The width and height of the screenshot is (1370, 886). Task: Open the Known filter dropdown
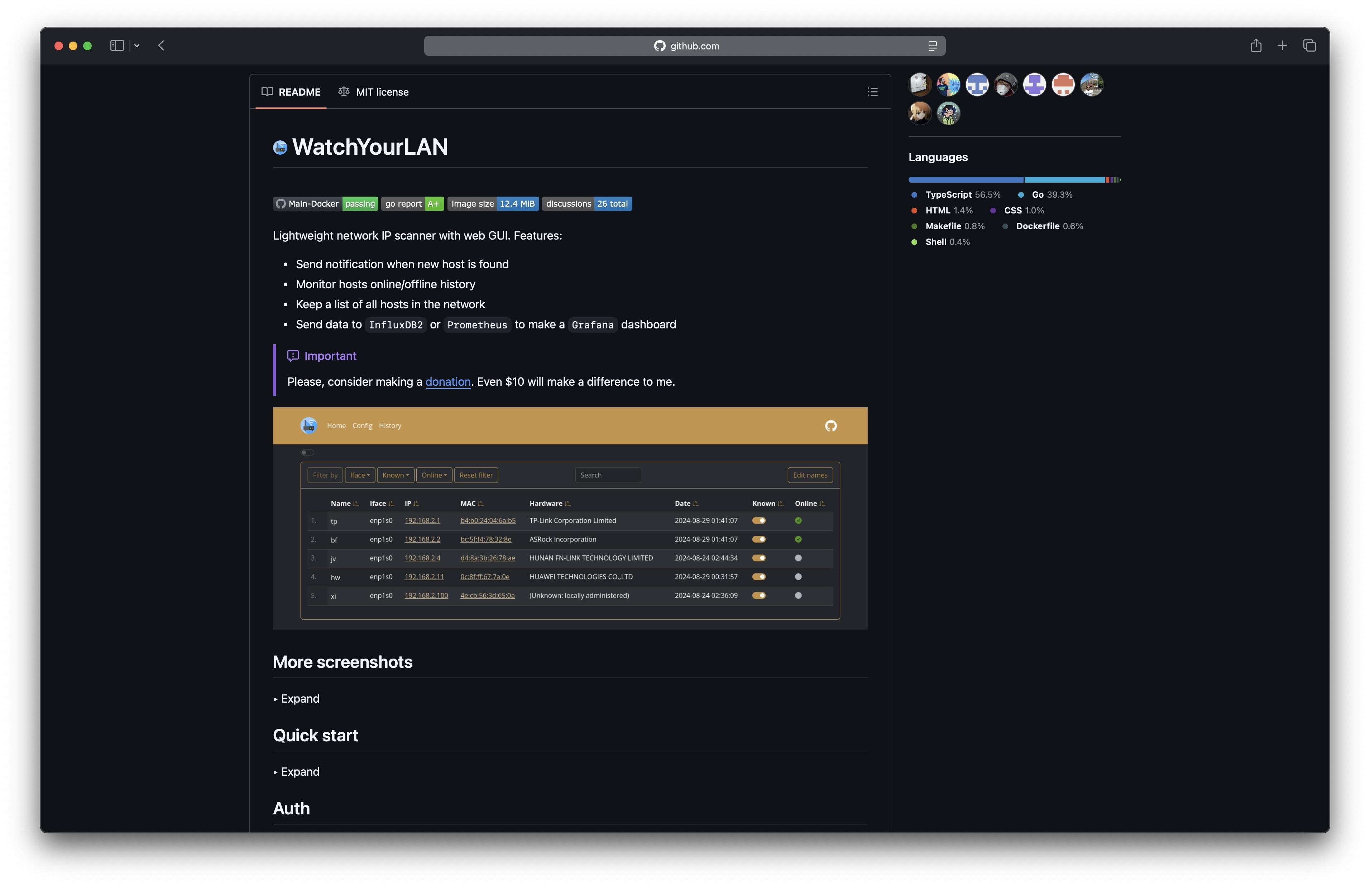click(395, 475)
